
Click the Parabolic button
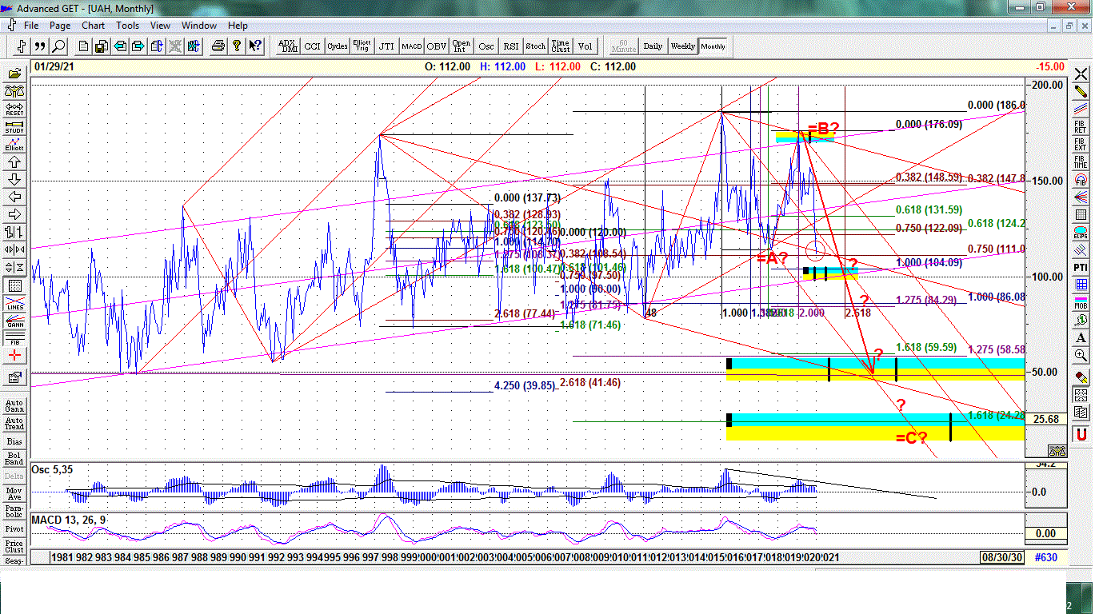[x=14, y=512]
